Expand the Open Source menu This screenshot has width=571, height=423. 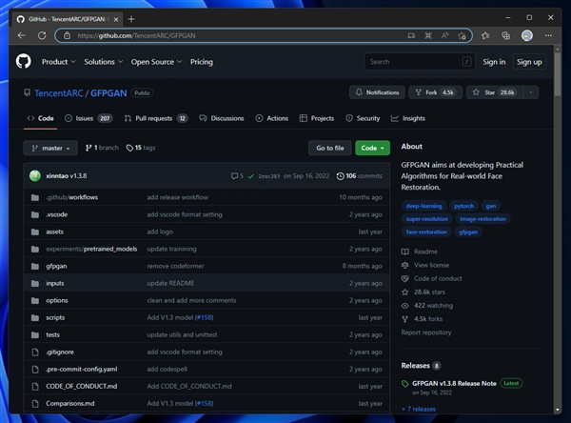[156, 62]
